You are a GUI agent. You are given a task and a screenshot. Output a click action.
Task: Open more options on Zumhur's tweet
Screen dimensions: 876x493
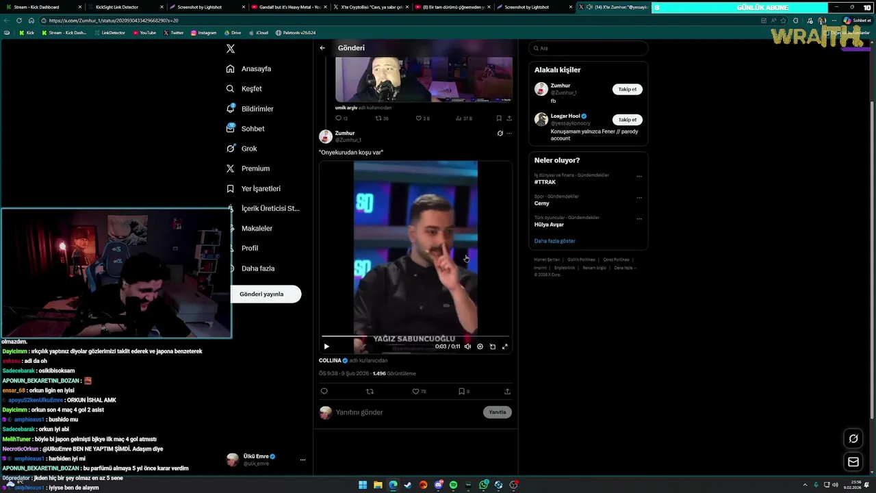click(509, 134)
